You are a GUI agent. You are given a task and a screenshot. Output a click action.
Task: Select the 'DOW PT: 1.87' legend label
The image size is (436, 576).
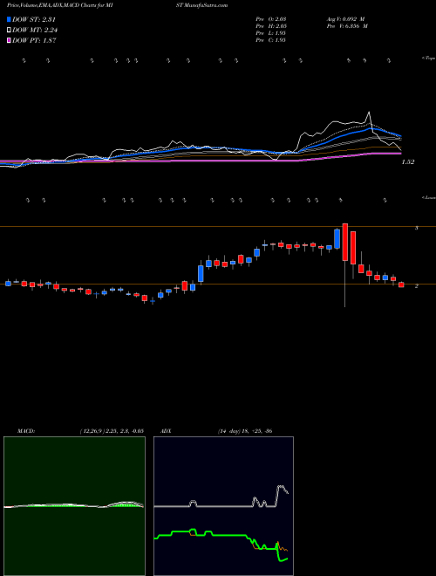click(34, 41)
